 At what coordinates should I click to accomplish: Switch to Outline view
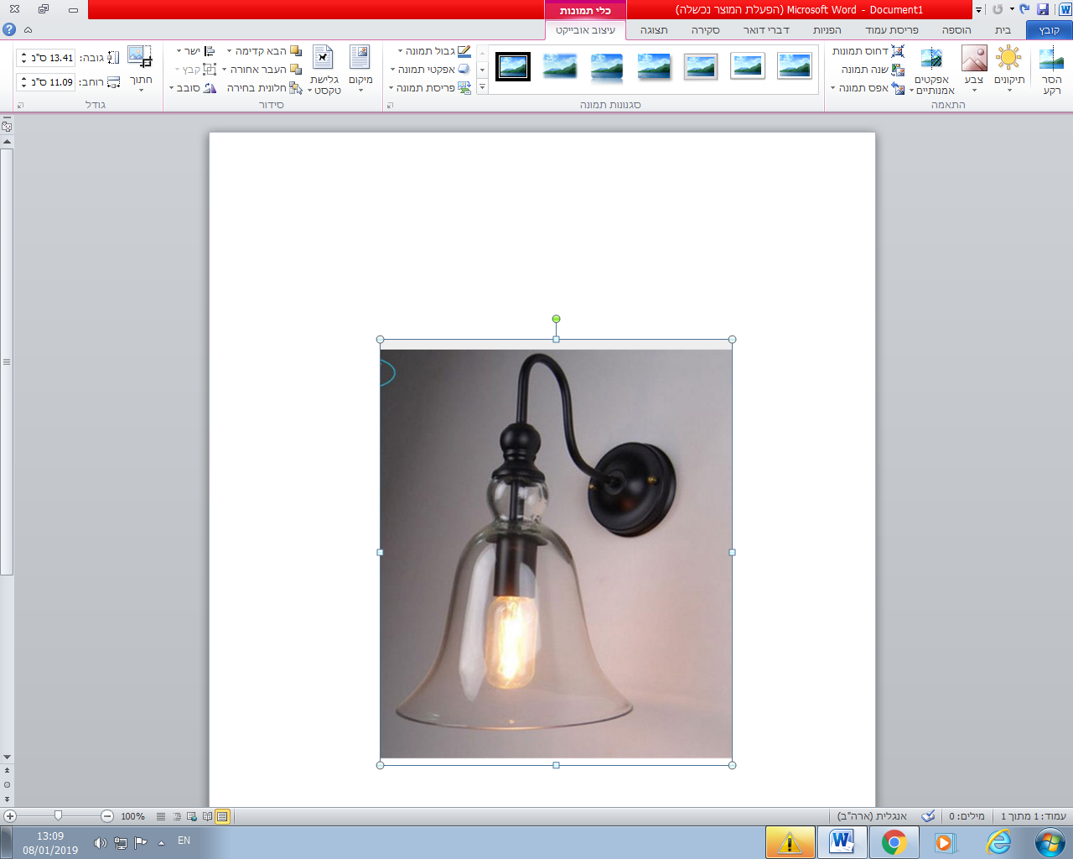[176, 816]
